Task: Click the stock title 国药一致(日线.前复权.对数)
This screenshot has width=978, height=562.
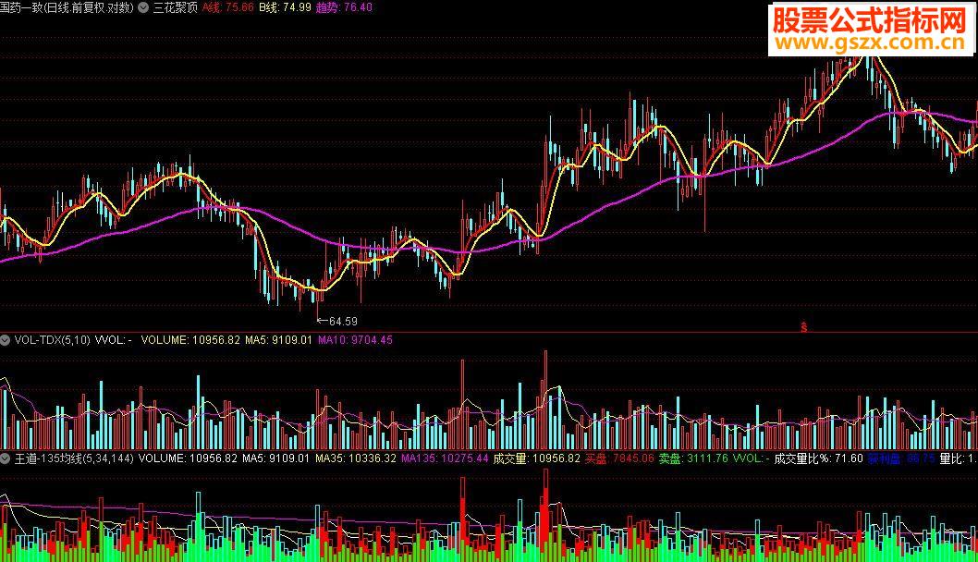Action: click(67, 7)
